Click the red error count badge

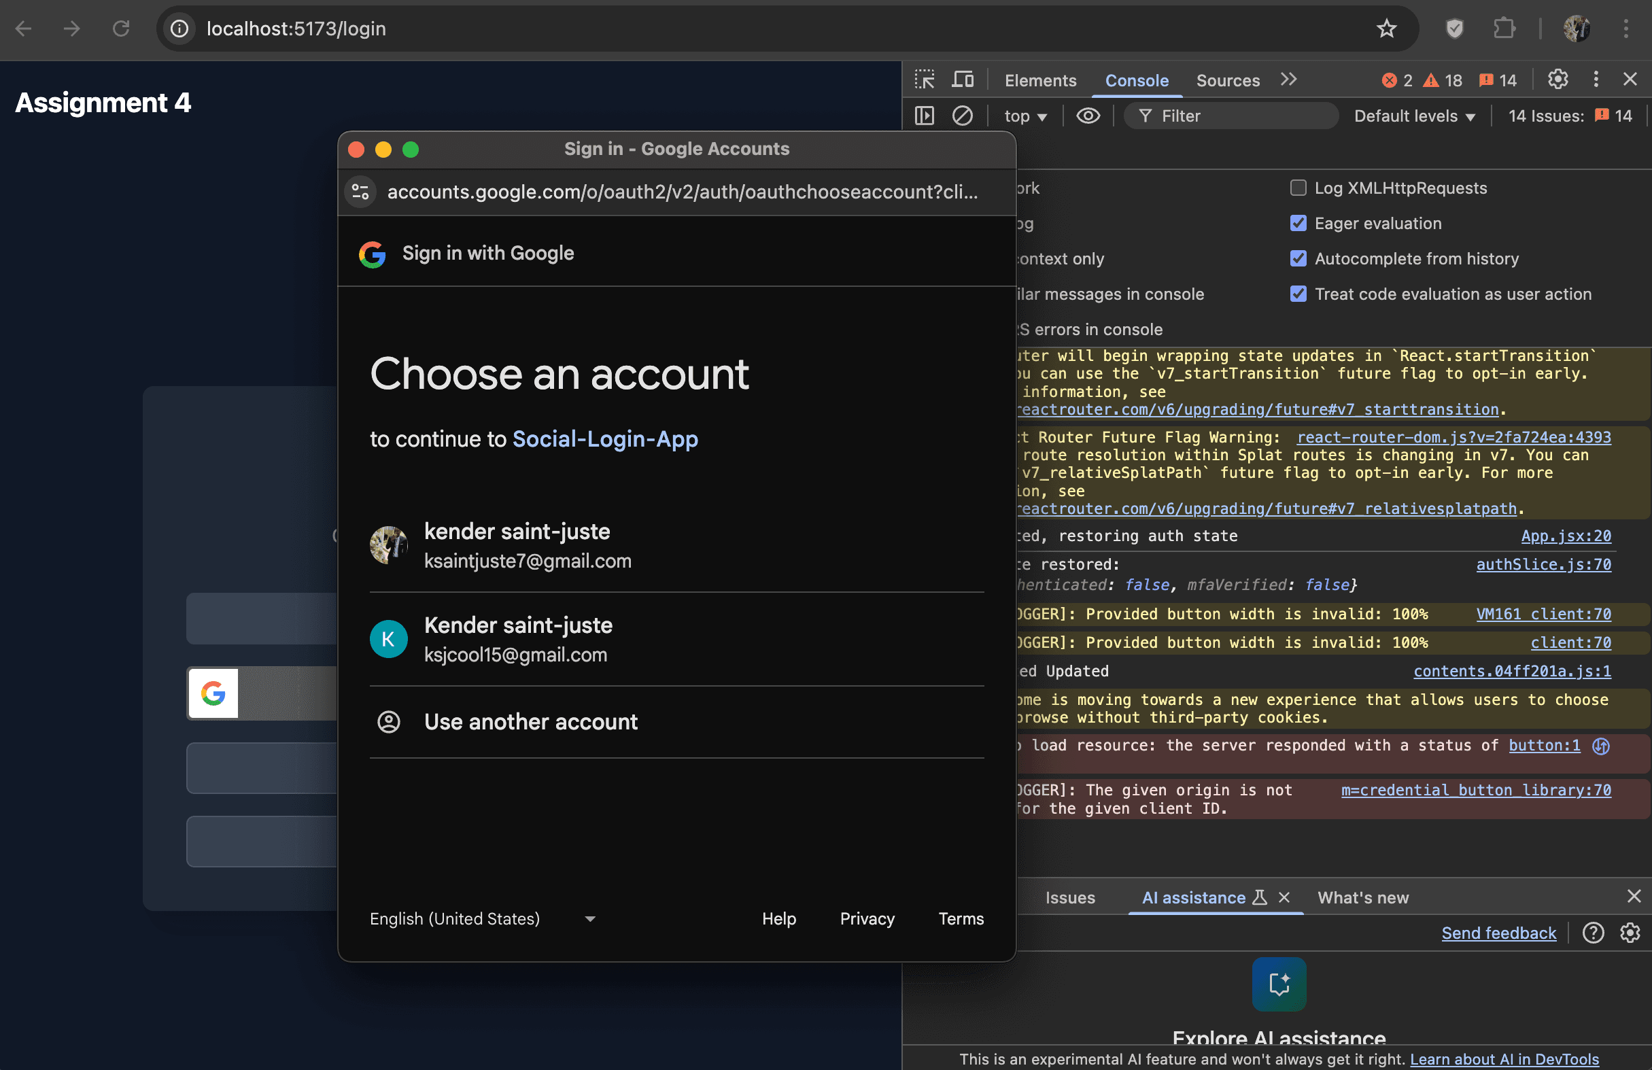coord(1396,80)
